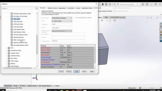Switch to the Tables & Curves tab
Viewport: 162px width, 91px height.
coord(52,8)
